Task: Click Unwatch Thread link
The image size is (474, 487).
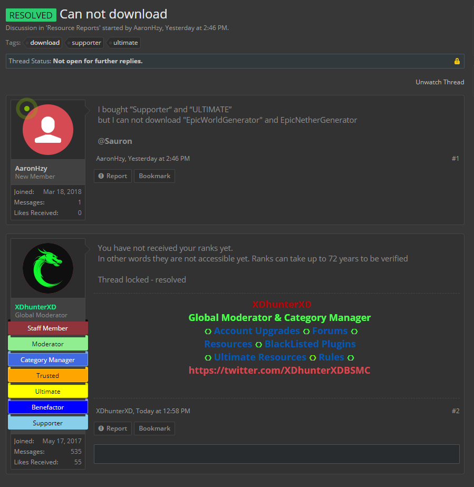Action: 440,82
